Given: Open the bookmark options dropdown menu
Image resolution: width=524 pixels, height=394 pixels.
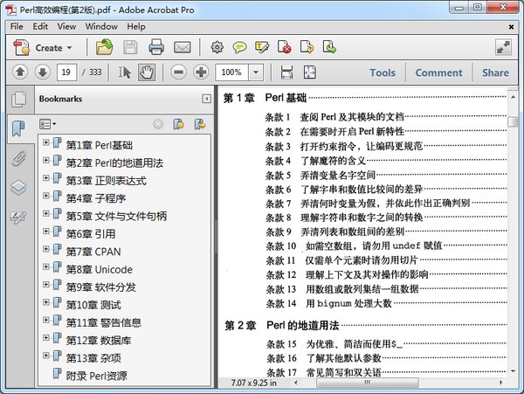Looking at the screenshot, I should 47,124.
